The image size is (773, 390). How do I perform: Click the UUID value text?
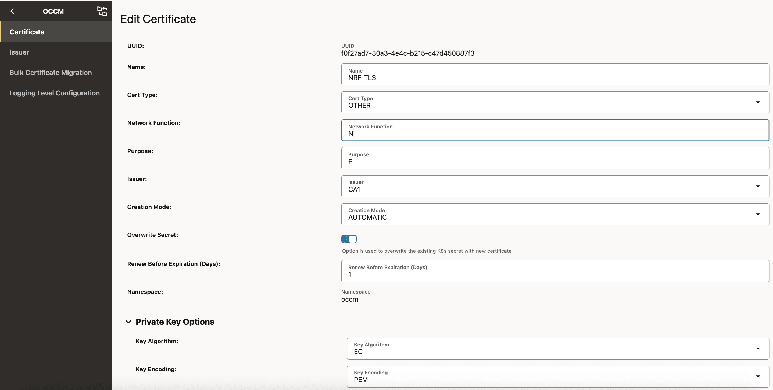(x=407, y=53)
